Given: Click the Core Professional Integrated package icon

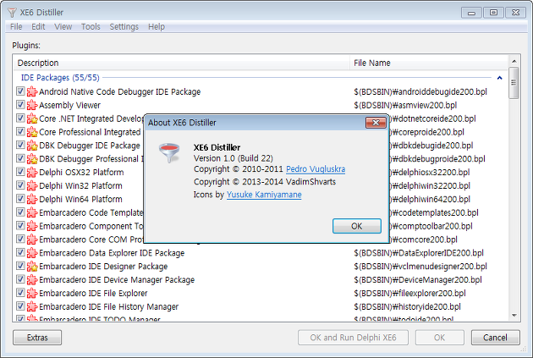Looking at the screenshot, I should pos(32,132).
